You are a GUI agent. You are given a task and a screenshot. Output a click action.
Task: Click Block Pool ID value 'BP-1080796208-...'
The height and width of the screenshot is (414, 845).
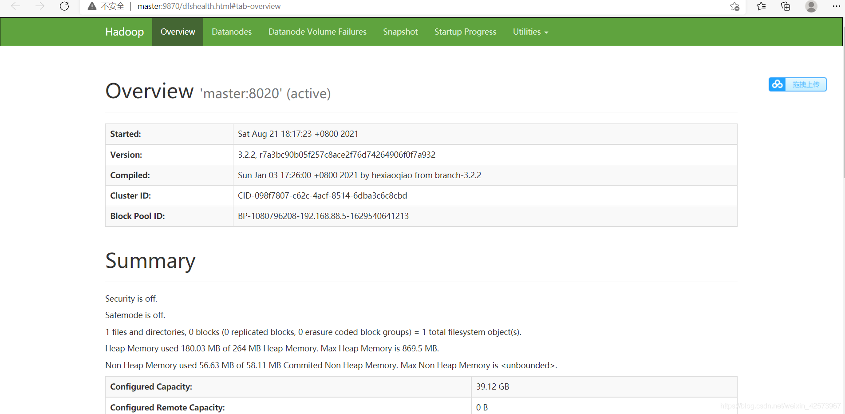(323, 216)
